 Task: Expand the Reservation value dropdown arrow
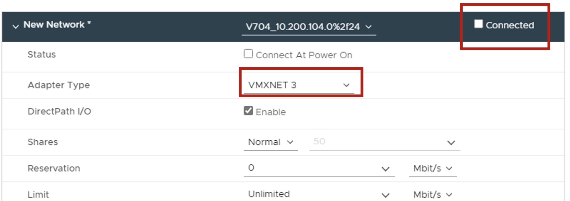[385, 169]
